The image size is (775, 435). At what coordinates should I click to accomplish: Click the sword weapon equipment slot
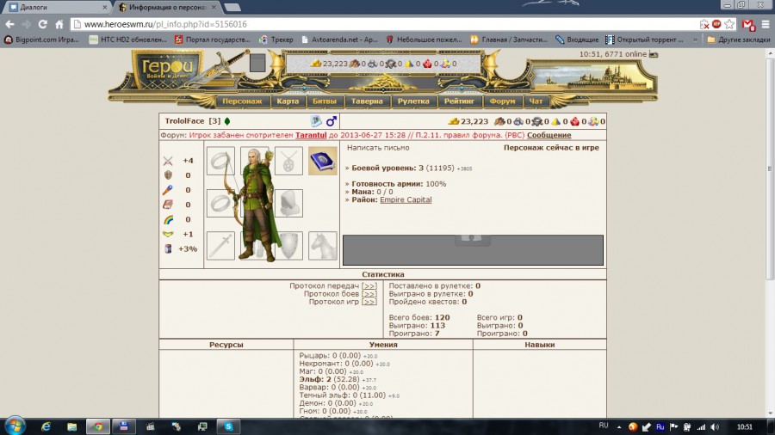pyautogui.click(x=220, y=246)
